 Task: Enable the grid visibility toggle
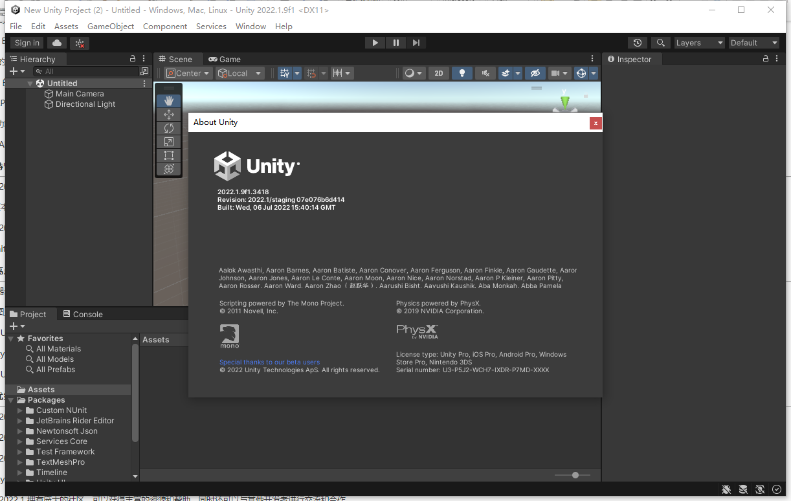[x=283, y=72]
